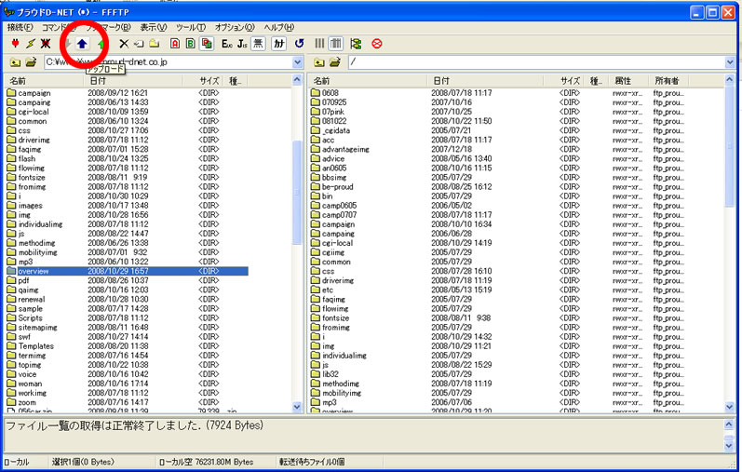Open the local path dropdown

(298, 62)
